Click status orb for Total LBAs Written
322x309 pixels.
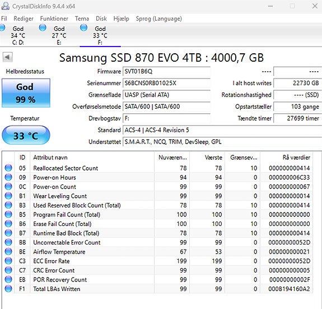[x=8, y=289]
